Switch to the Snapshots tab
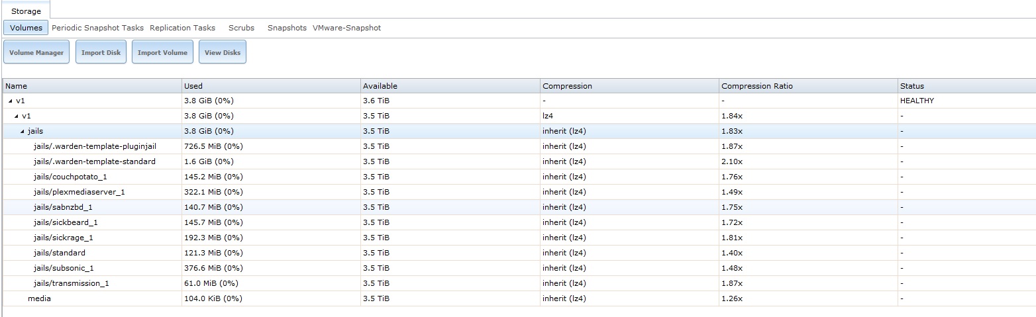Image resolution: width=1036 pixels, height=317 pixels. pyautogui.click(x=287, y=28)
